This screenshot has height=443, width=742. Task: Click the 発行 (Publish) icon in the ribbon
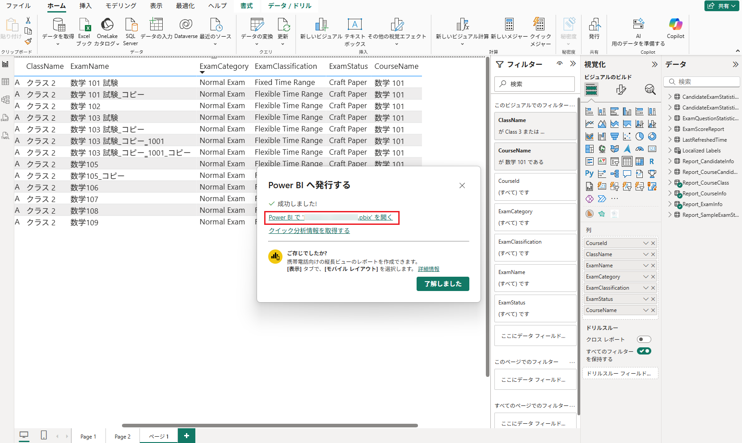tap(594, 25)
